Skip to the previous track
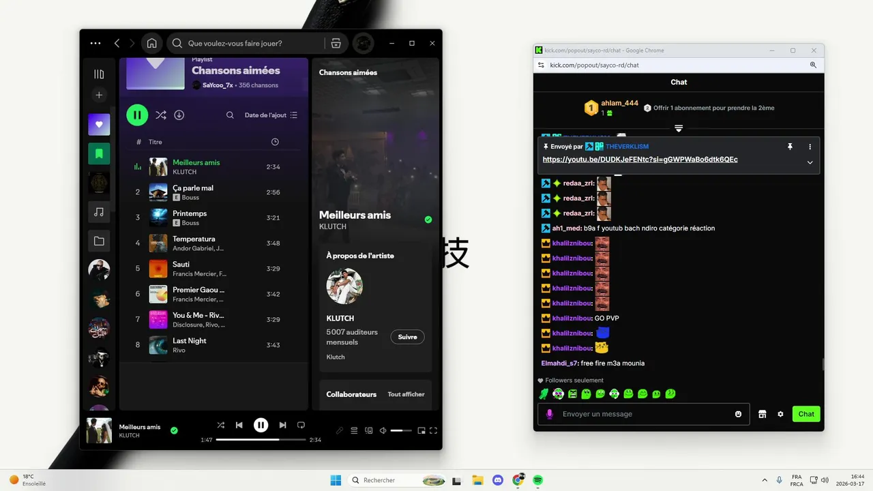This screenshot has width=873, height=491. pyautogui.click(x=239, y=425)
